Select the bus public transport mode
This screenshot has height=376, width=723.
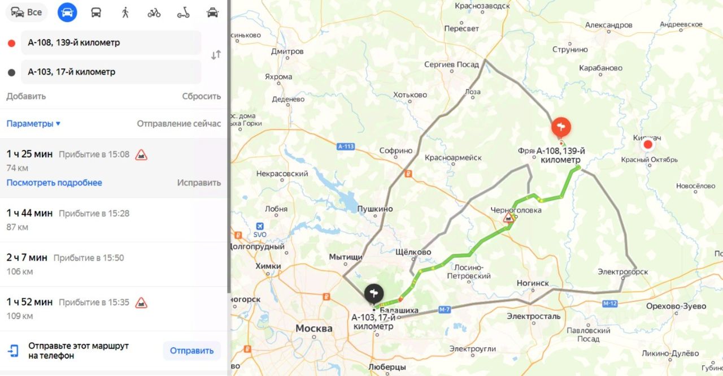pos(96,12)
